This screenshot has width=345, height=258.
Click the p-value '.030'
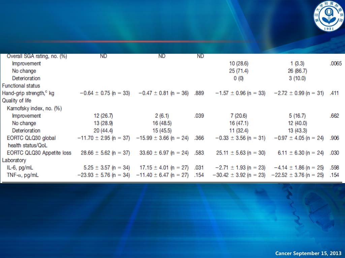tap(335, 153)
